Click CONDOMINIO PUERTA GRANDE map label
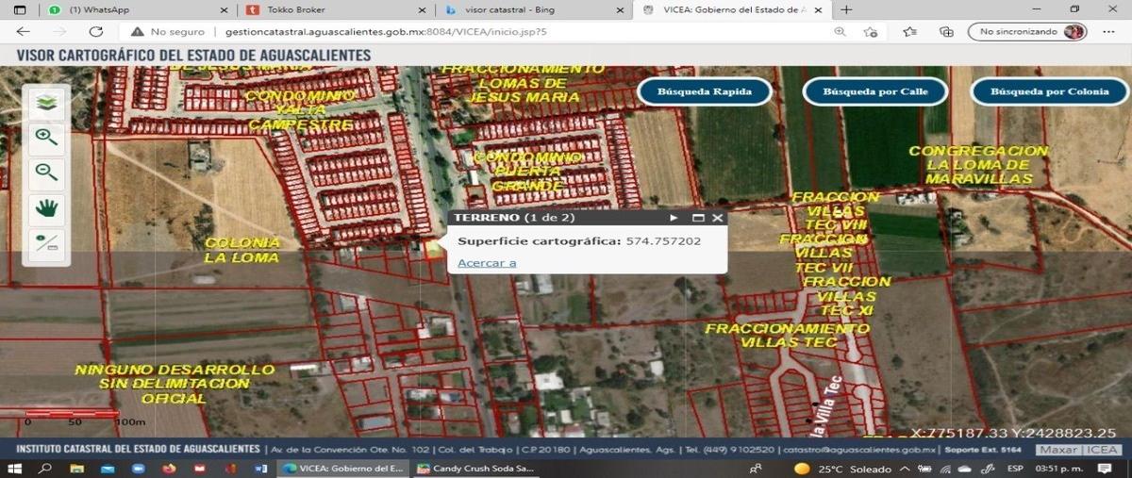 (x=528, y=172)
